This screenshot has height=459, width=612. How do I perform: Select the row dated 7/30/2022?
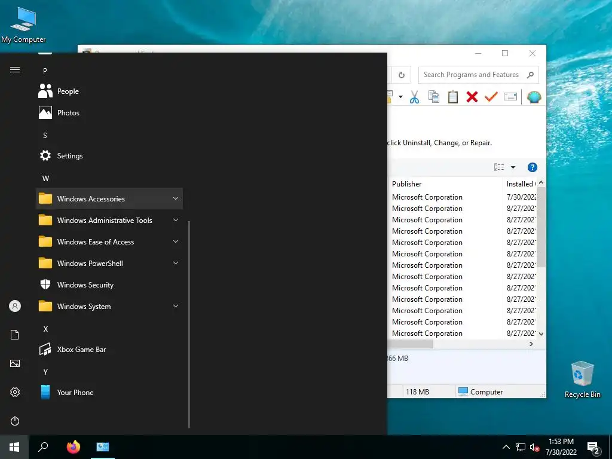click(463, 197)
